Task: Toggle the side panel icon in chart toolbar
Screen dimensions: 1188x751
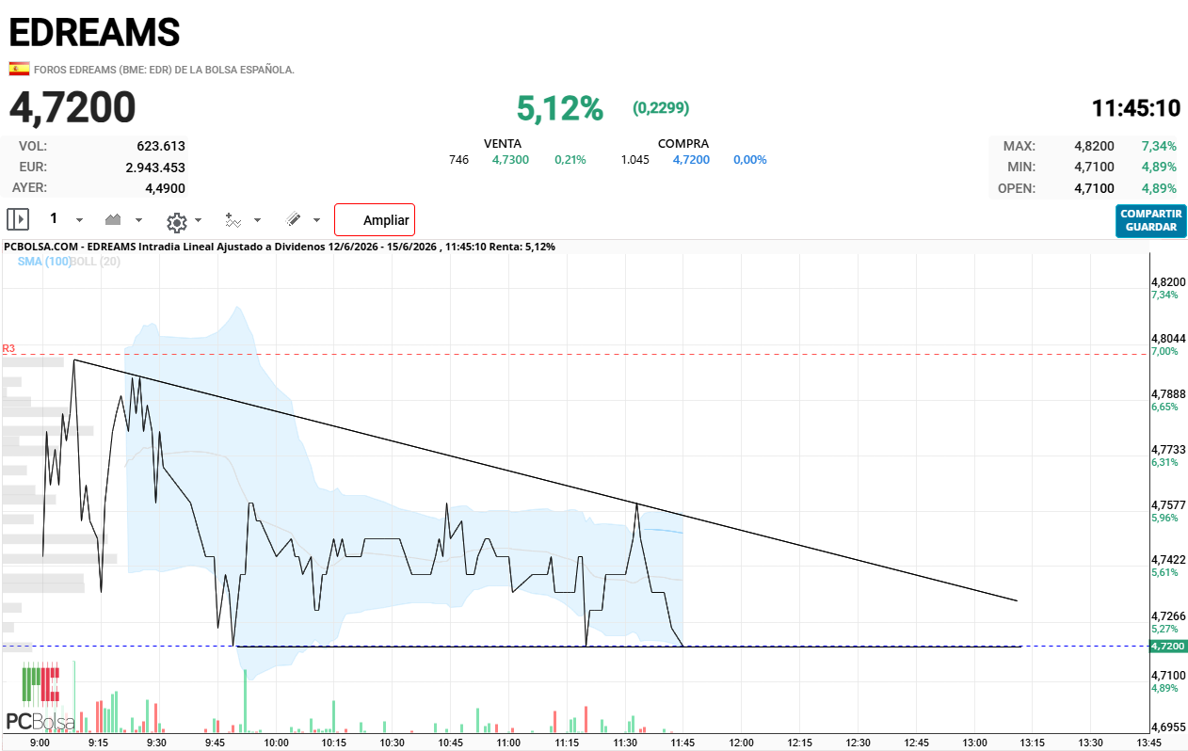Action: [x=18, y=219]
